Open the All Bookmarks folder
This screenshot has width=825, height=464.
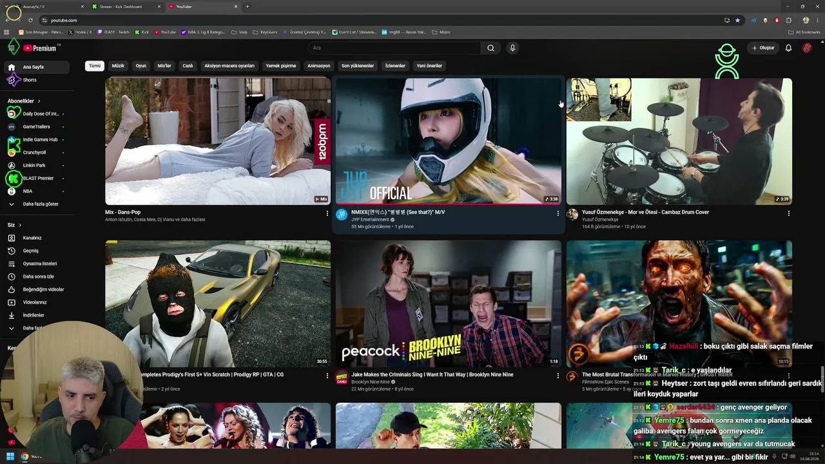tap(804, 32)
